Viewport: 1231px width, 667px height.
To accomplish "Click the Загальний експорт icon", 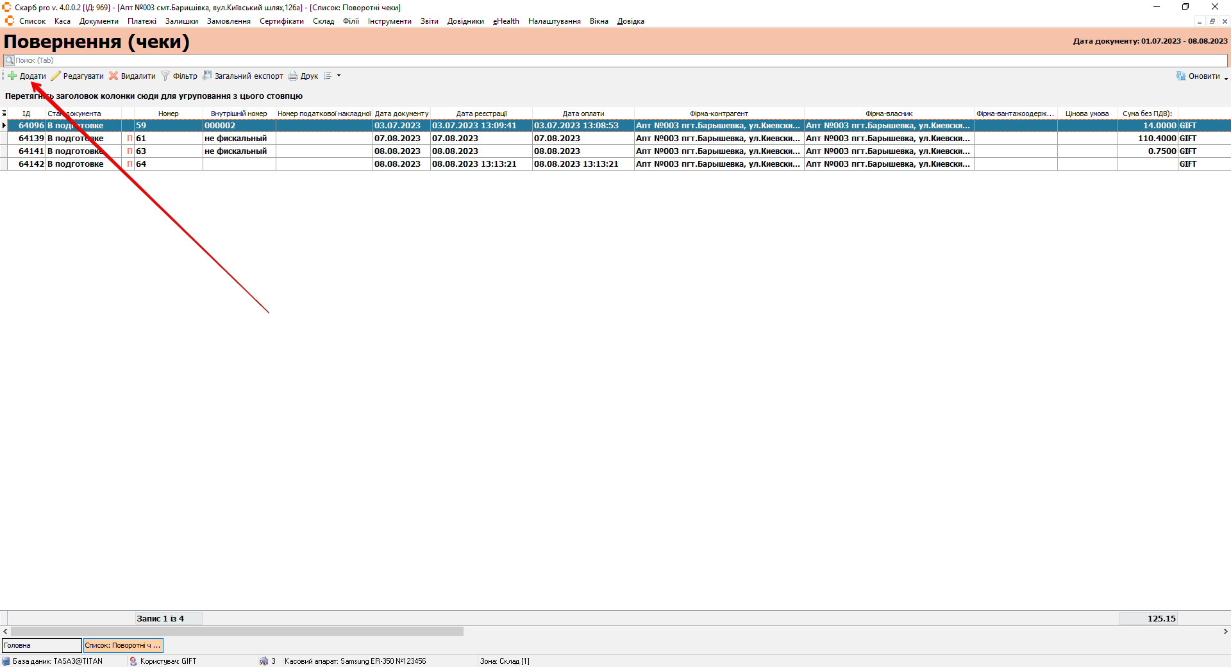I will (x=207, y=76).
